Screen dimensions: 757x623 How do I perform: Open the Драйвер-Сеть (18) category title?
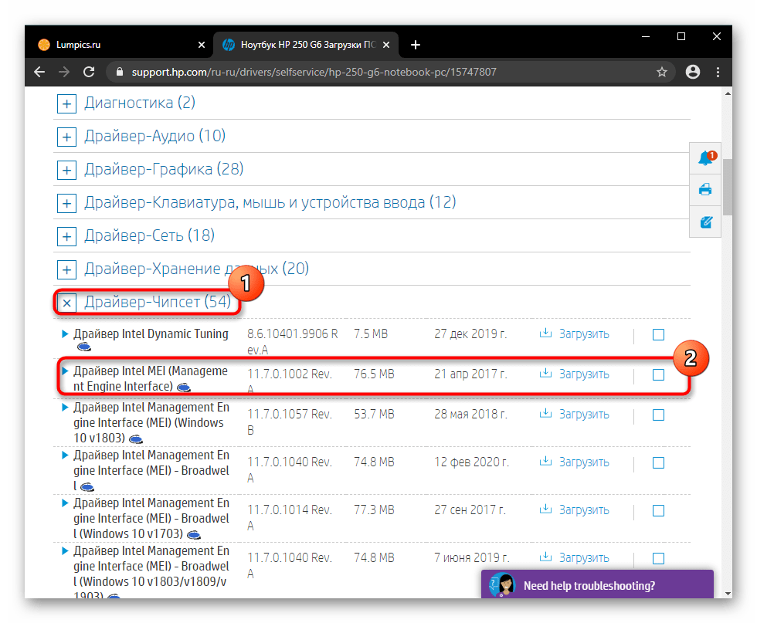(x=150, y=235)
